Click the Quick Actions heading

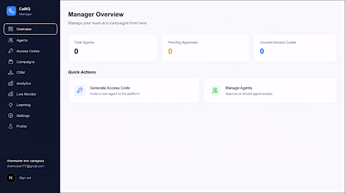pos(82,72)
